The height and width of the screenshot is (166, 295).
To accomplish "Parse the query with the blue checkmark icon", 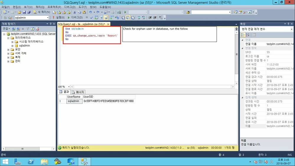I will [92, 18].
